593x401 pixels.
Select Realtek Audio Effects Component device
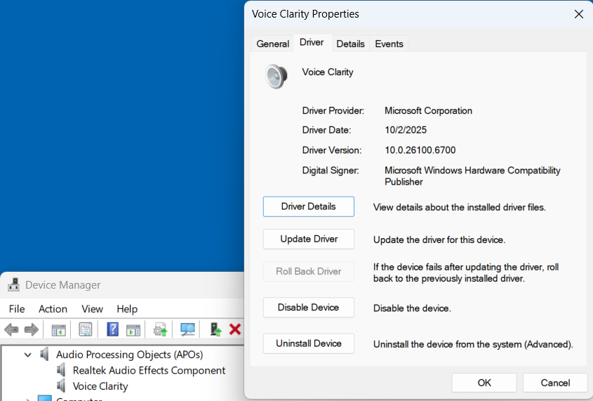(149, 370)
